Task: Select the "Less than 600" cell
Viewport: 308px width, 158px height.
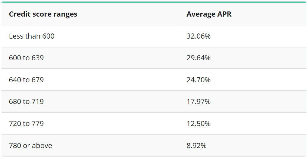Action: point(32,36)
